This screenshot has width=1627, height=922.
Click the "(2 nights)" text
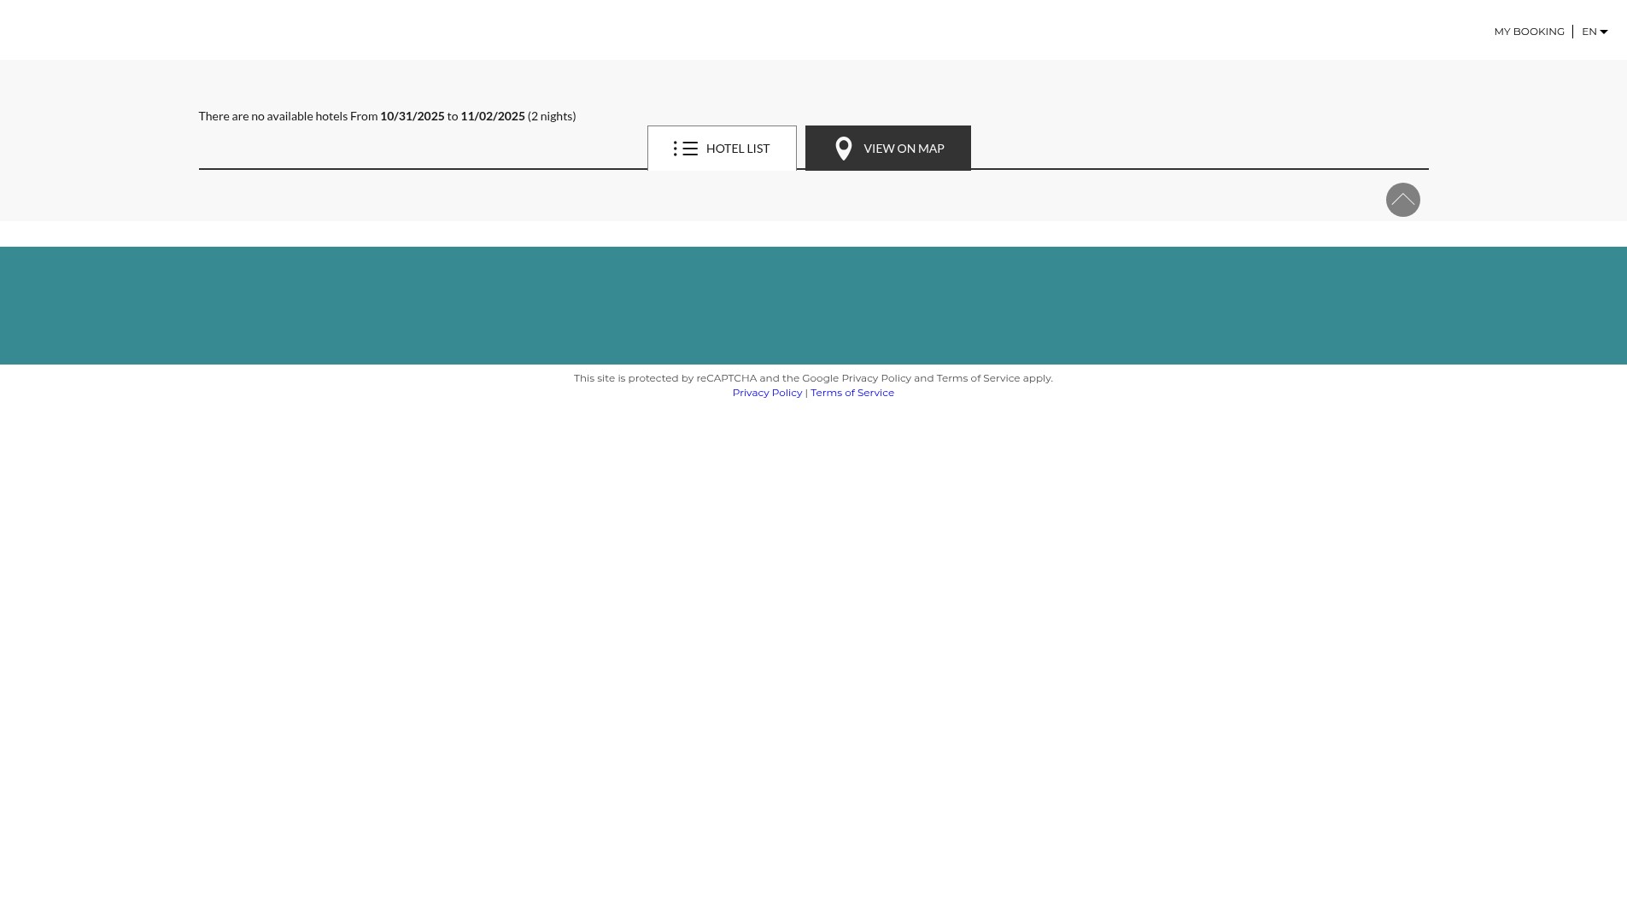pyautogui.click(x=552, y=116)
